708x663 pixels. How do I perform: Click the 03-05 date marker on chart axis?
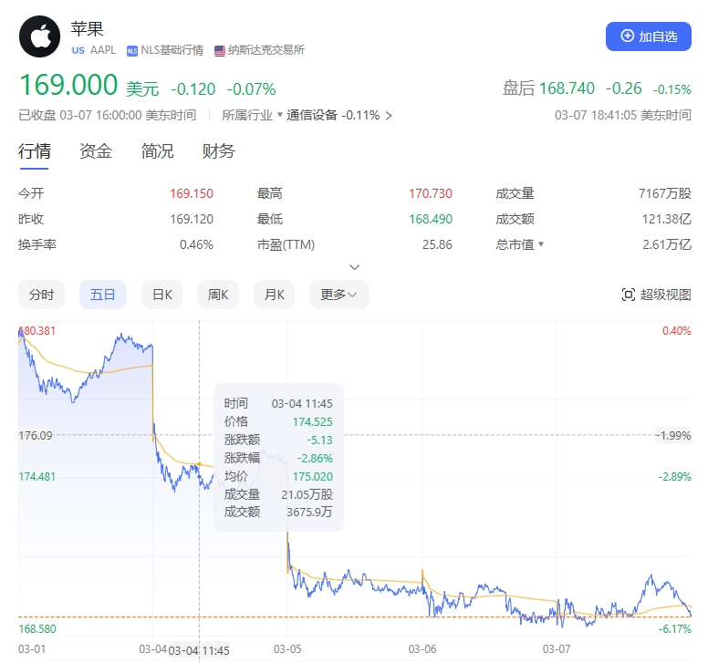coord(287,649)
